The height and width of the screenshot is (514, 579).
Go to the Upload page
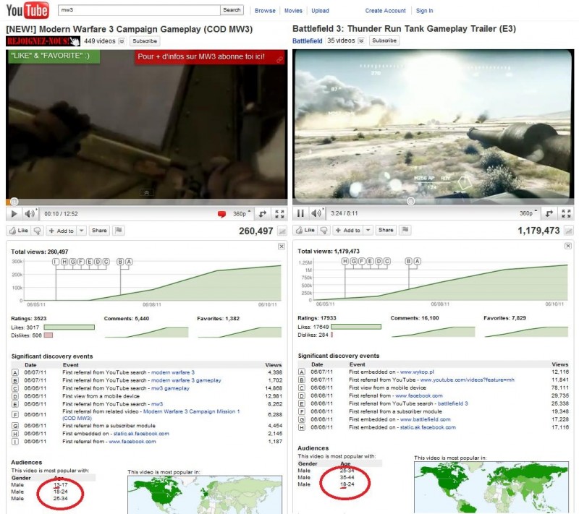coord(320,11)
